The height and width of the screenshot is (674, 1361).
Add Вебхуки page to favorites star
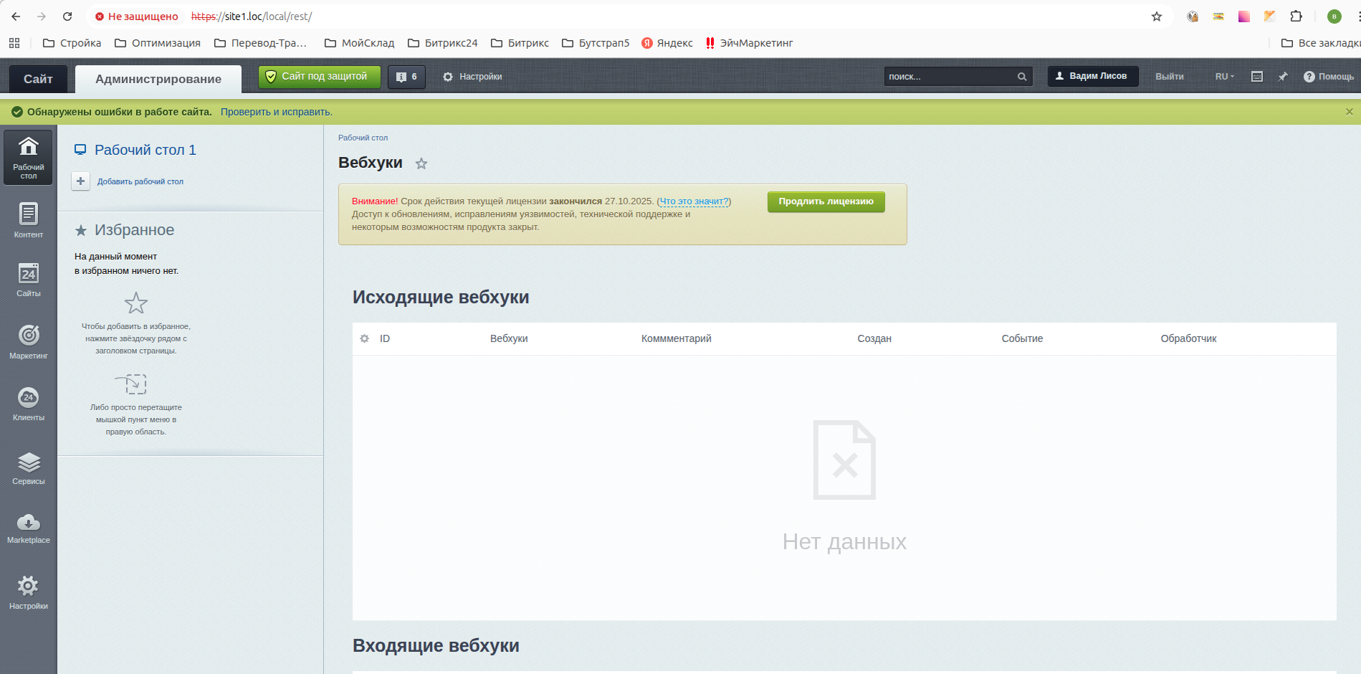tap(421, 164)
